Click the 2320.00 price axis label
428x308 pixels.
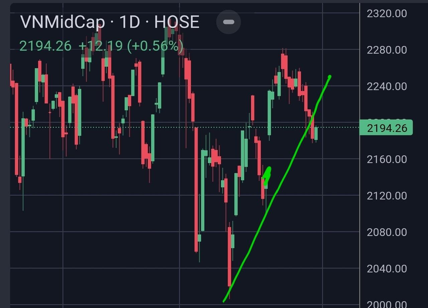pos(387,14)
